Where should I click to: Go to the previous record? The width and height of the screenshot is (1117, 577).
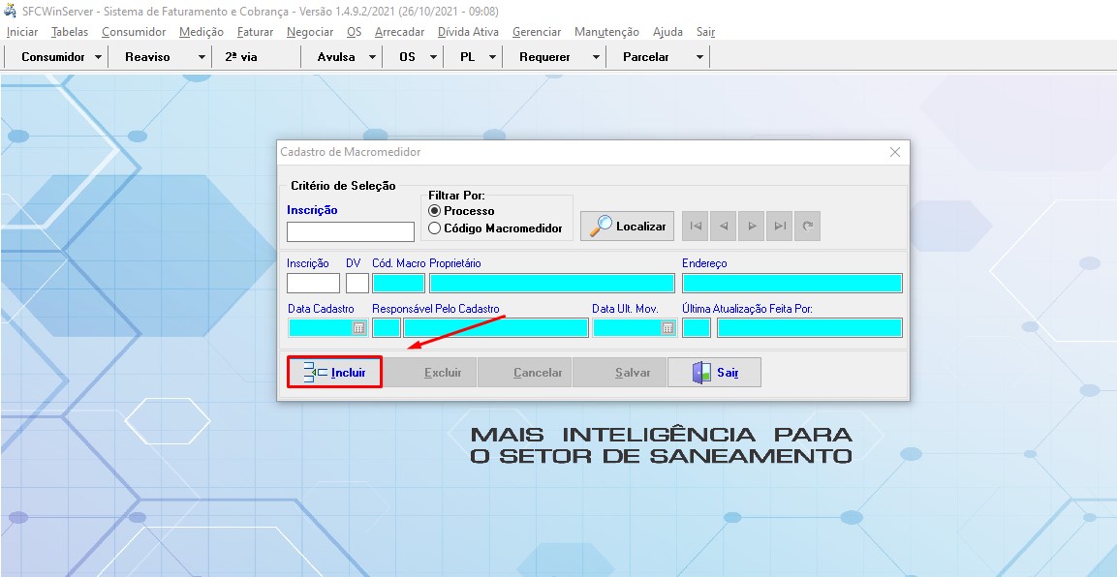tap(724, 226)
